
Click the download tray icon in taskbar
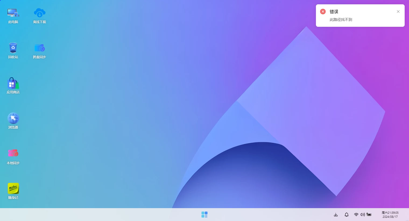tap(336, 215)
